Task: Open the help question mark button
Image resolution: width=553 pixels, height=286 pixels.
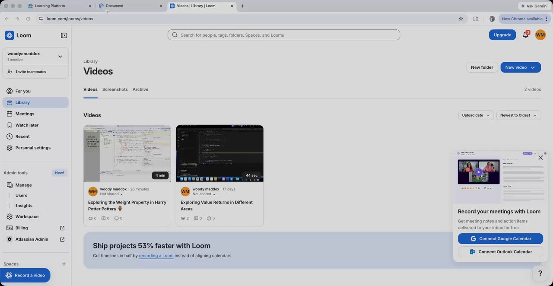Action: pyautogui.click(x=540, y=273)
